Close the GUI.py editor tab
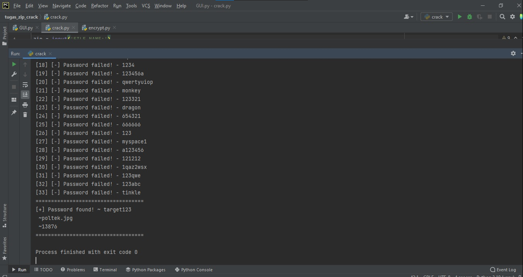 pyautogui.click(x=37, y=28)
